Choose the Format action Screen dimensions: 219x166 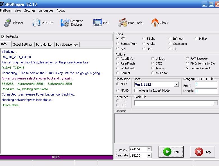click(x=118, y=73)
